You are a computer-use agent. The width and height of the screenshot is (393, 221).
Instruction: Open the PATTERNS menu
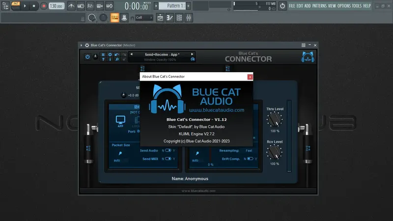(319, 6)
